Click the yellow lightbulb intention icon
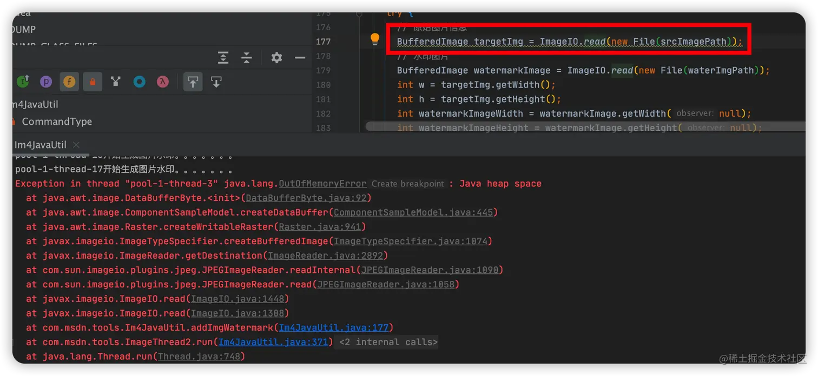The height and width of the screenshot is (376, 818). 375,39
